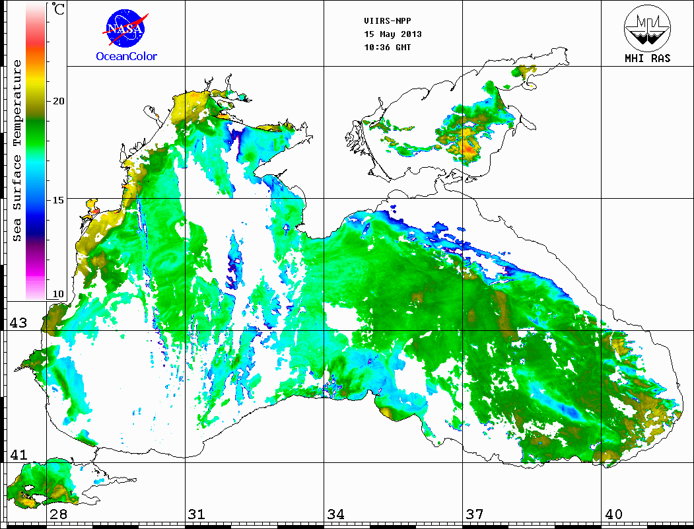Click the legend value 20

click(58, 101)
